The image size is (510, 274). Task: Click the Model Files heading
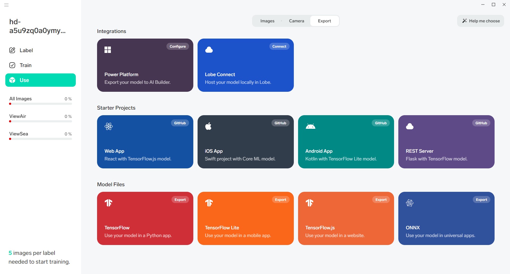click(x=111, y=184)
